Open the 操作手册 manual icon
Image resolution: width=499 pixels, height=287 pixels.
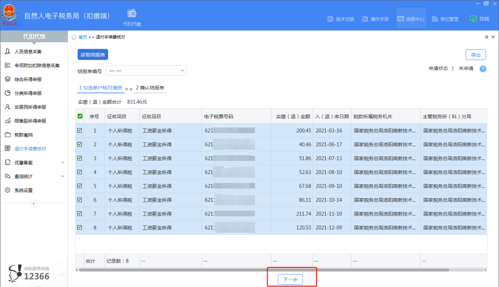365,19
